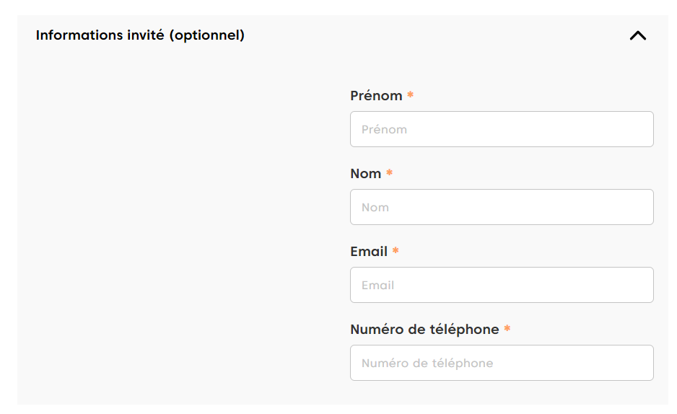
Task: Click the bold Email field label
Action: [x=369, y=252]
